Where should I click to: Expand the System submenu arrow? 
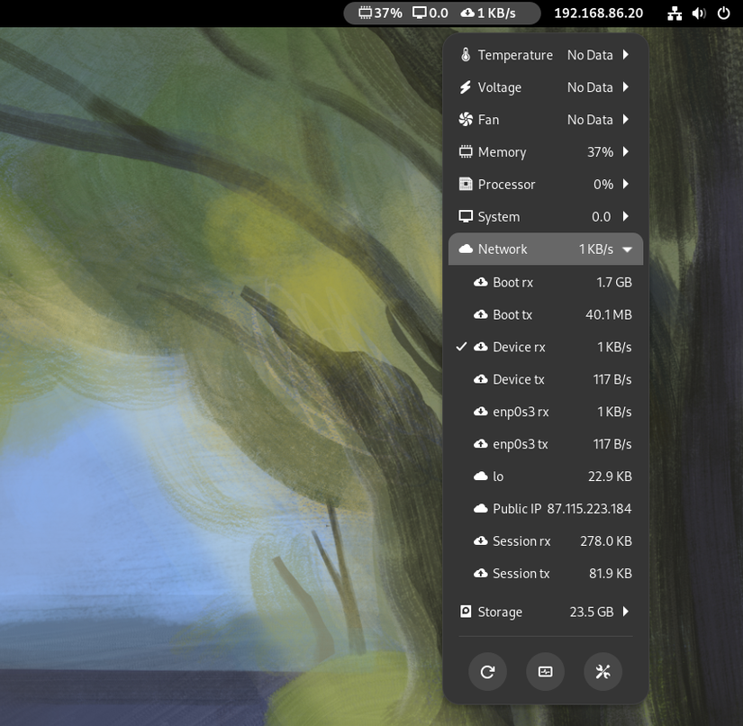(x=626, y=216)
